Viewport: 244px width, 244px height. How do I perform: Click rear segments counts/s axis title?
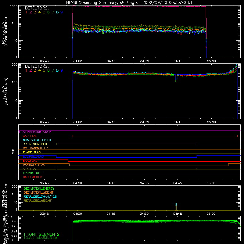click(5, 91)
